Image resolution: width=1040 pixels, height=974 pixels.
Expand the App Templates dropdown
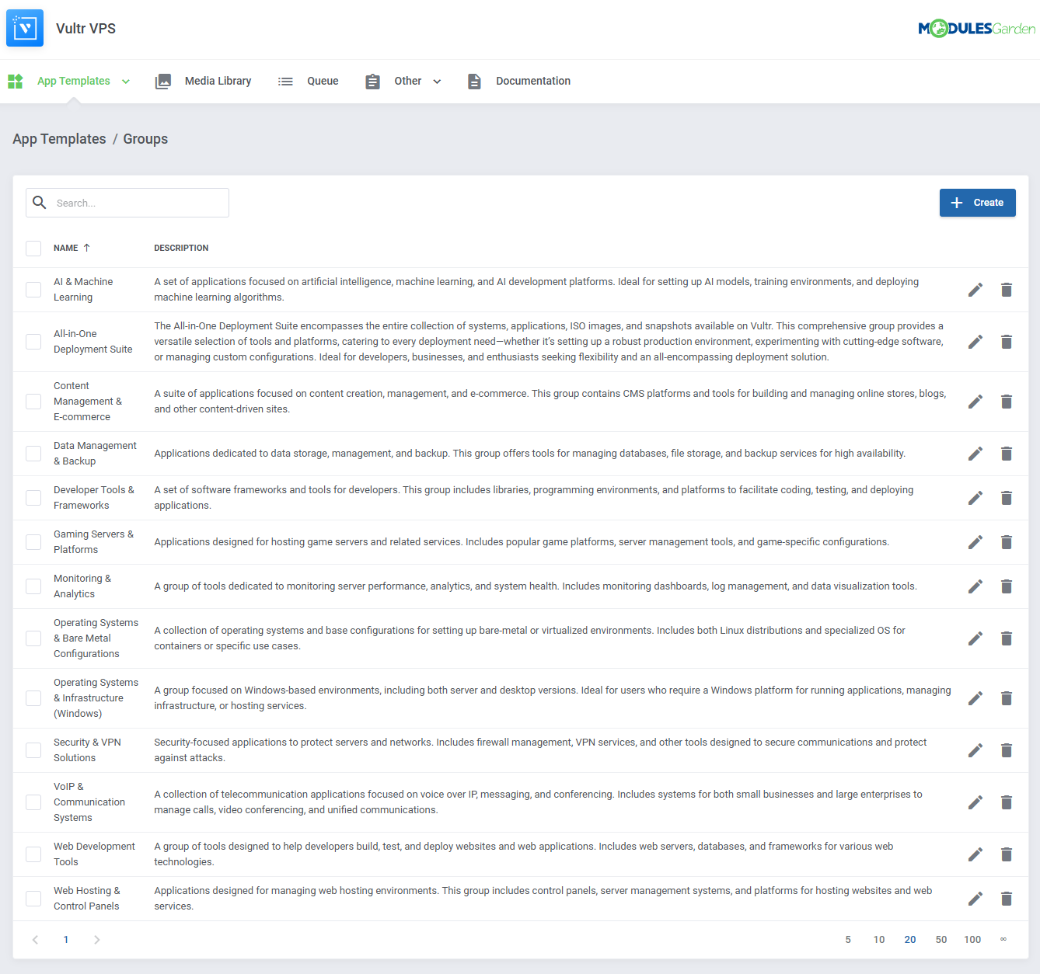coord(126,81)
